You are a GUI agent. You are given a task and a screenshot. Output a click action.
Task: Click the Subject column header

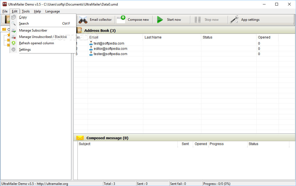(128, 144)
